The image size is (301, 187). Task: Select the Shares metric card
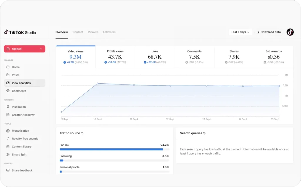pos(234,57)
